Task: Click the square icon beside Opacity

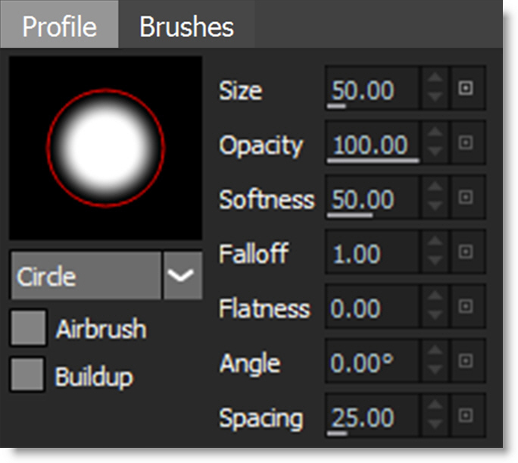Action: (466, 143)
